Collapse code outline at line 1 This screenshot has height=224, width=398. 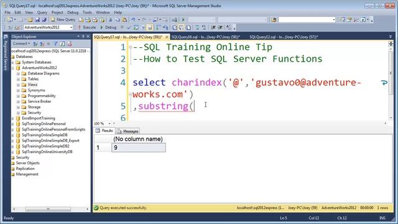[x=130, y=47]
